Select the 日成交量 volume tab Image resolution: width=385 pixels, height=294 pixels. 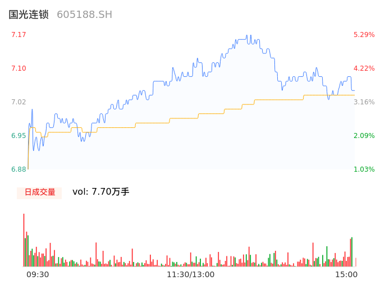click(x=39, y=192)
